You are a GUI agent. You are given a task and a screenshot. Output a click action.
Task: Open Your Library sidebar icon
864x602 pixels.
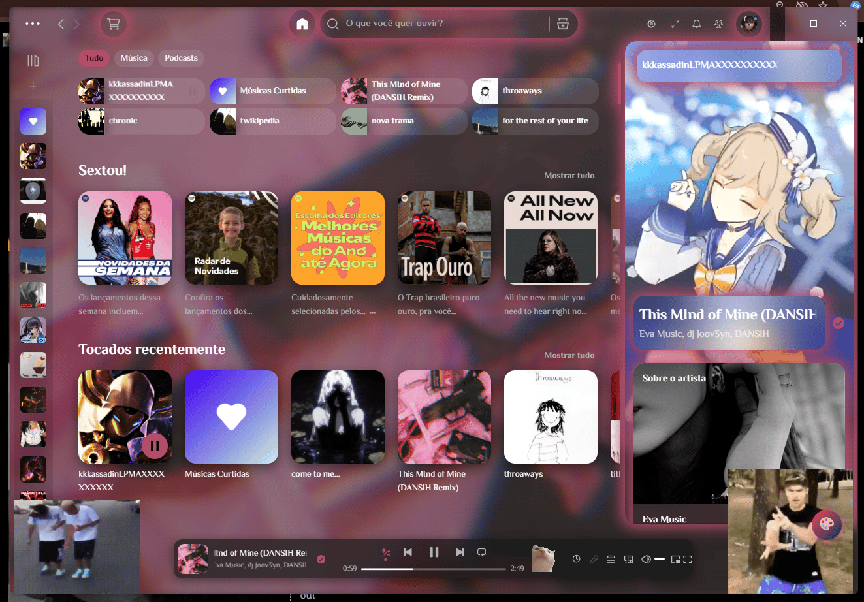click(33, 61)
